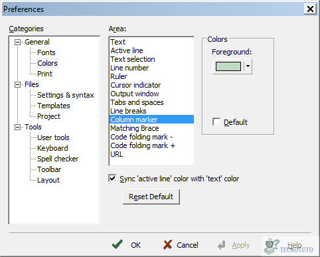
Task: Uncheck Sync 'active line' color checkbox
Action: point(112,178)
